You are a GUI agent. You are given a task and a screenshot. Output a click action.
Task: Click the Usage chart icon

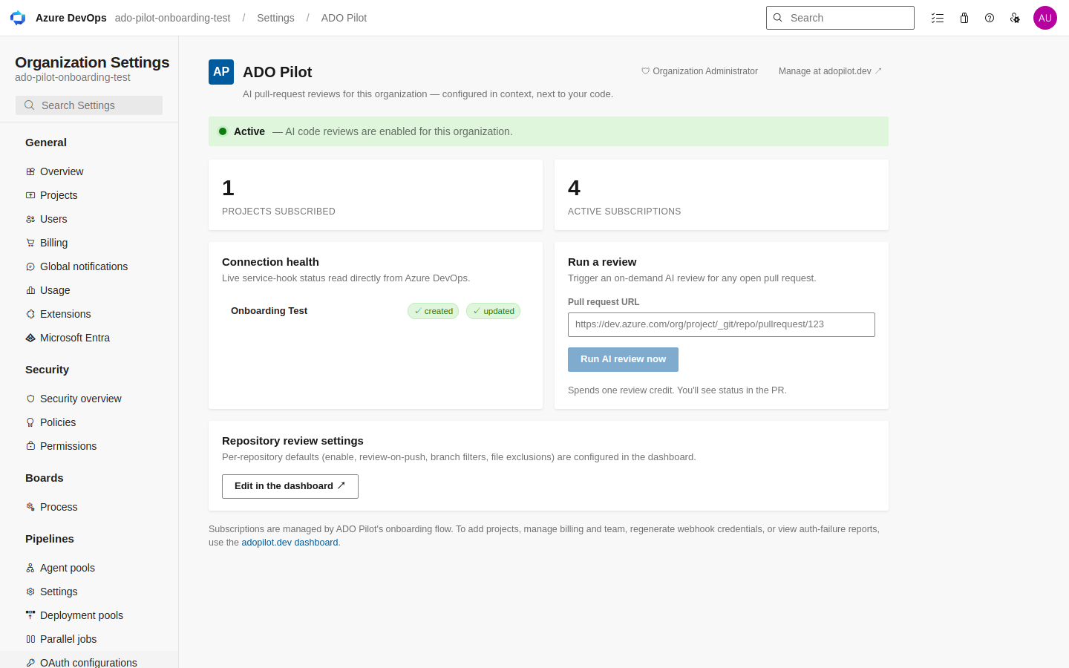pyautogui.click(x=30, y=290)
